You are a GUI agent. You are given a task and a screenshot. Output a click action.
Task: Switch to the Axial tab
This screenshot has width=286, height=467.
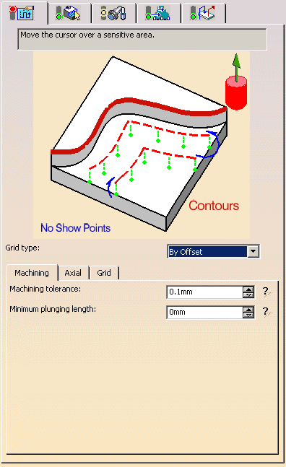point(73,273)
